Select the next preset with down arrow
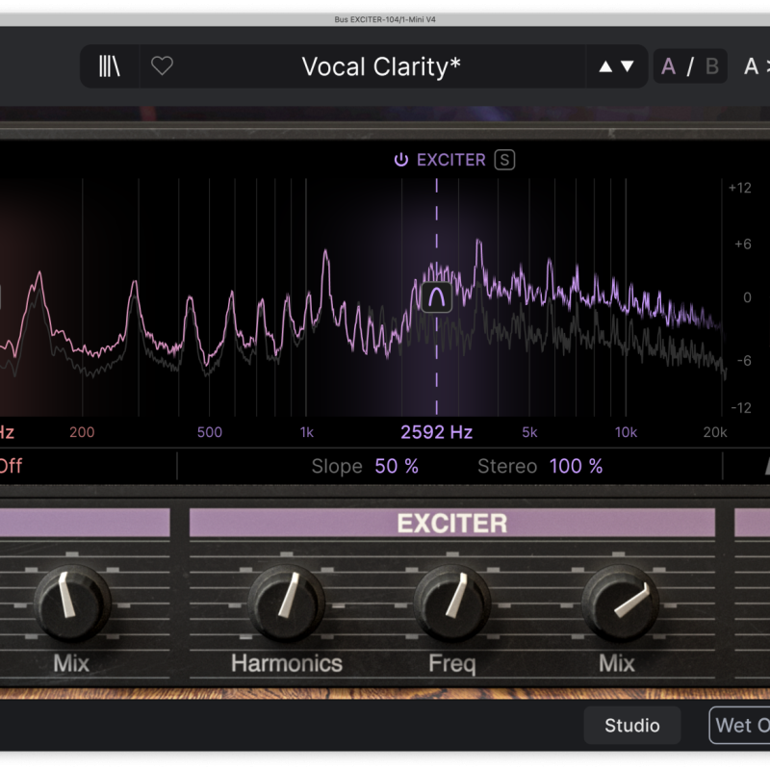 tap(628, 66)
